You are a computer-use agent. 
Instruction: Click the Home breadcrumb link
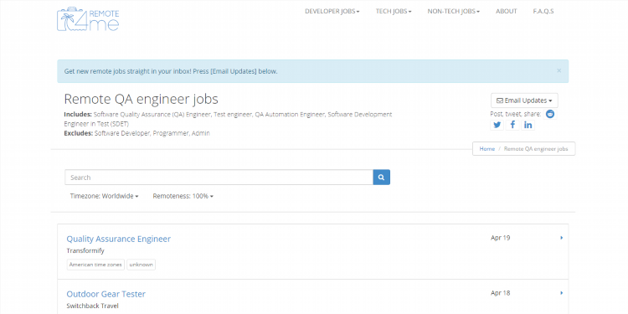coord(487,148)
